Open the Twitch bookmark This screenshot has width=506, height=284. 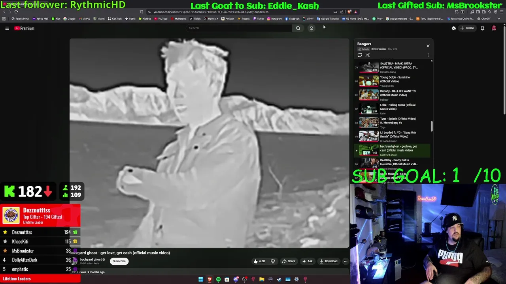click(x=258, y=19)
